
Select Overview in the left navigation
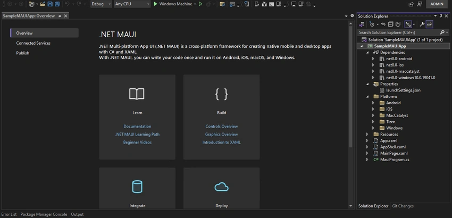click(44, 33)
